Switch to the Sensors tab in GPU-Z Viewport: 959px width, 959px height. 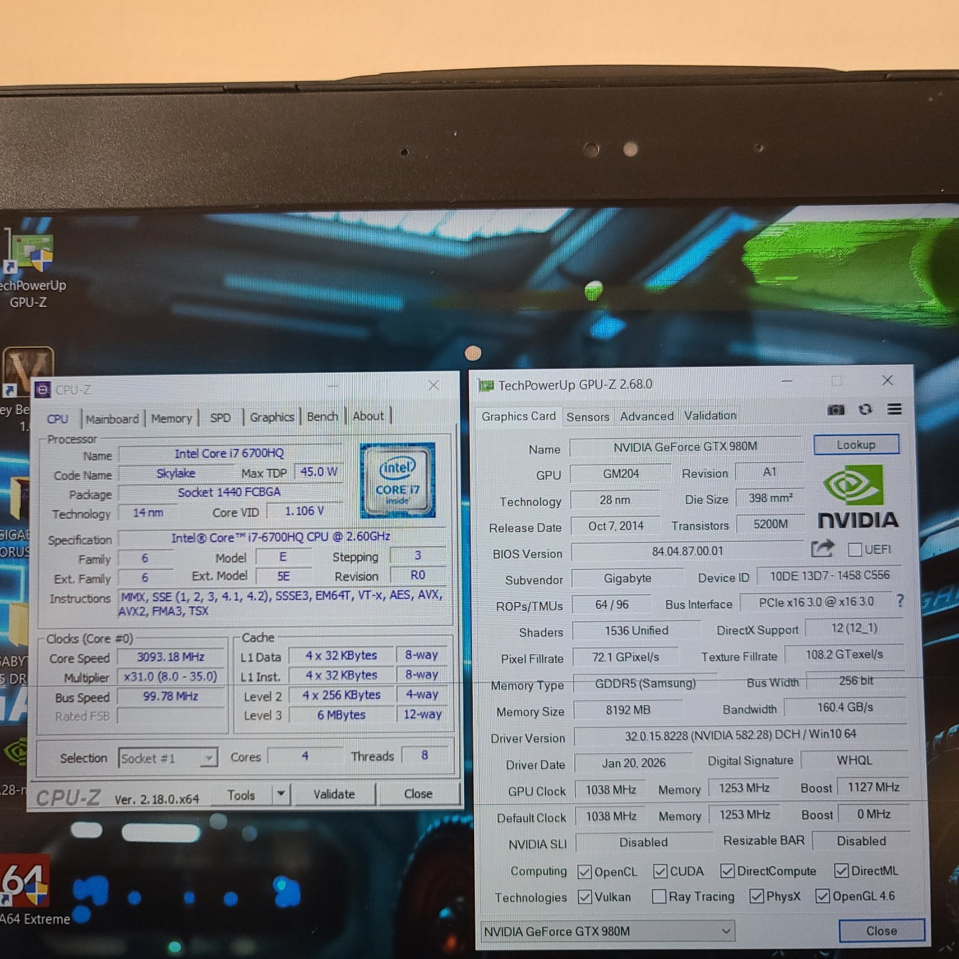click(x=587, y=417)
